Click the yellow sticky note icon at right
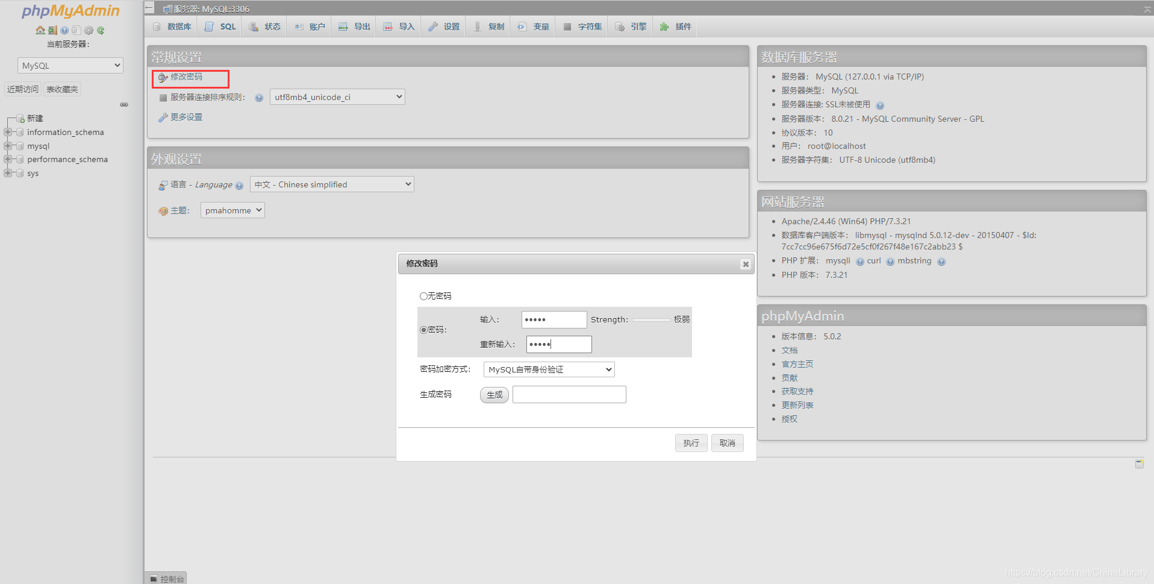The width and height of the screenshot is (1154, 584). click(1140, 463)
